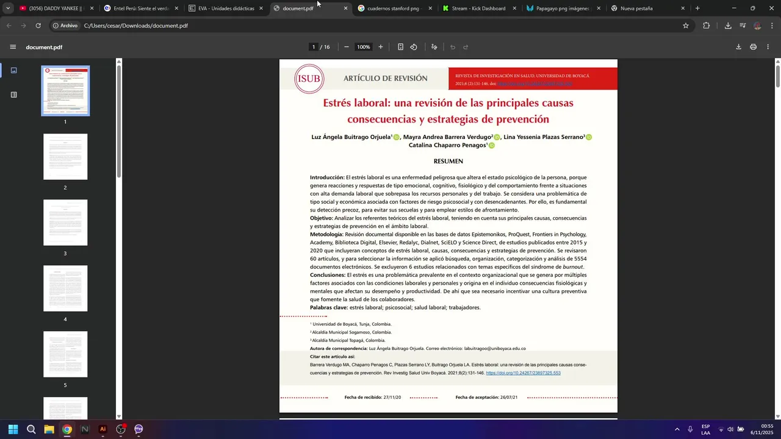The width and height of the screenshot is (781, 439).
Task: Close the document.pdf tab
Action: pos(346,9)
